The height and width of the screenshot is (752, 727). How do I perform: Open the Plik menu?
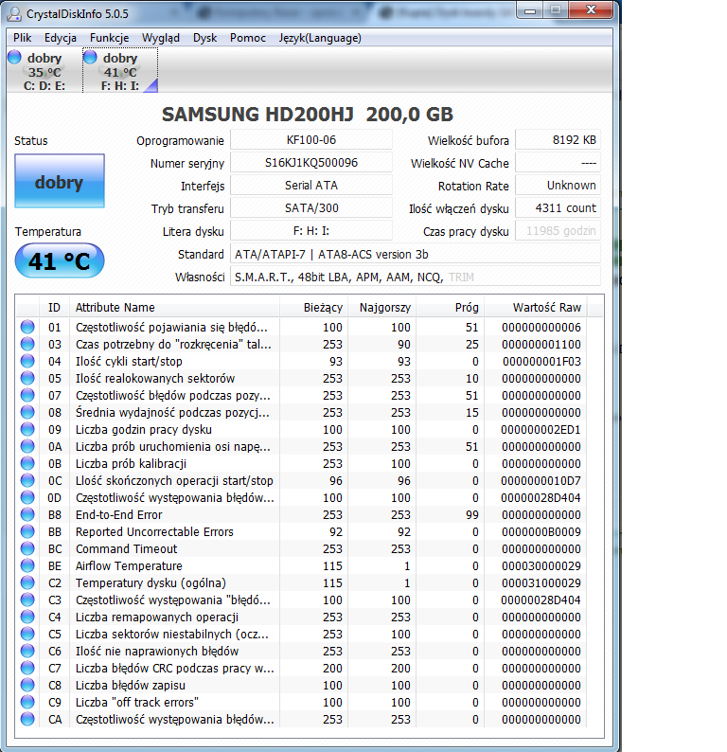pyautogui.click(x=22, y=38)
